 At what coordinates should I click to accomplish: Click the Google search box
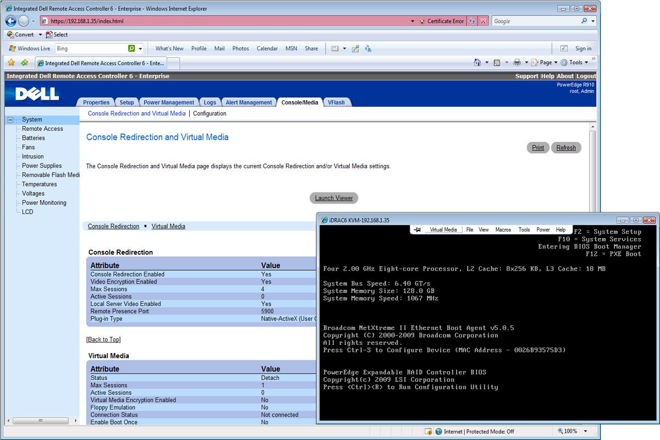535,21
